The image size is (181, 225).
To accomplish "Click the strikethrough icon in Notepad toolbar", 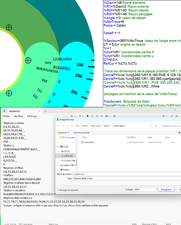I will 97,116.
